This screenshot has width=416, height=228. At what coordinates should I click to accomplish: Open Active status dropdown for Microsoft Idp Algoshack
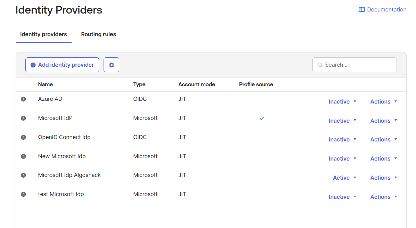click(344, 178)
